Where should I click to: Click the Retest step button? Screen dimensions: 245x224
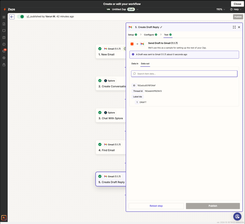pyautogui.click(x=156, y=206)
